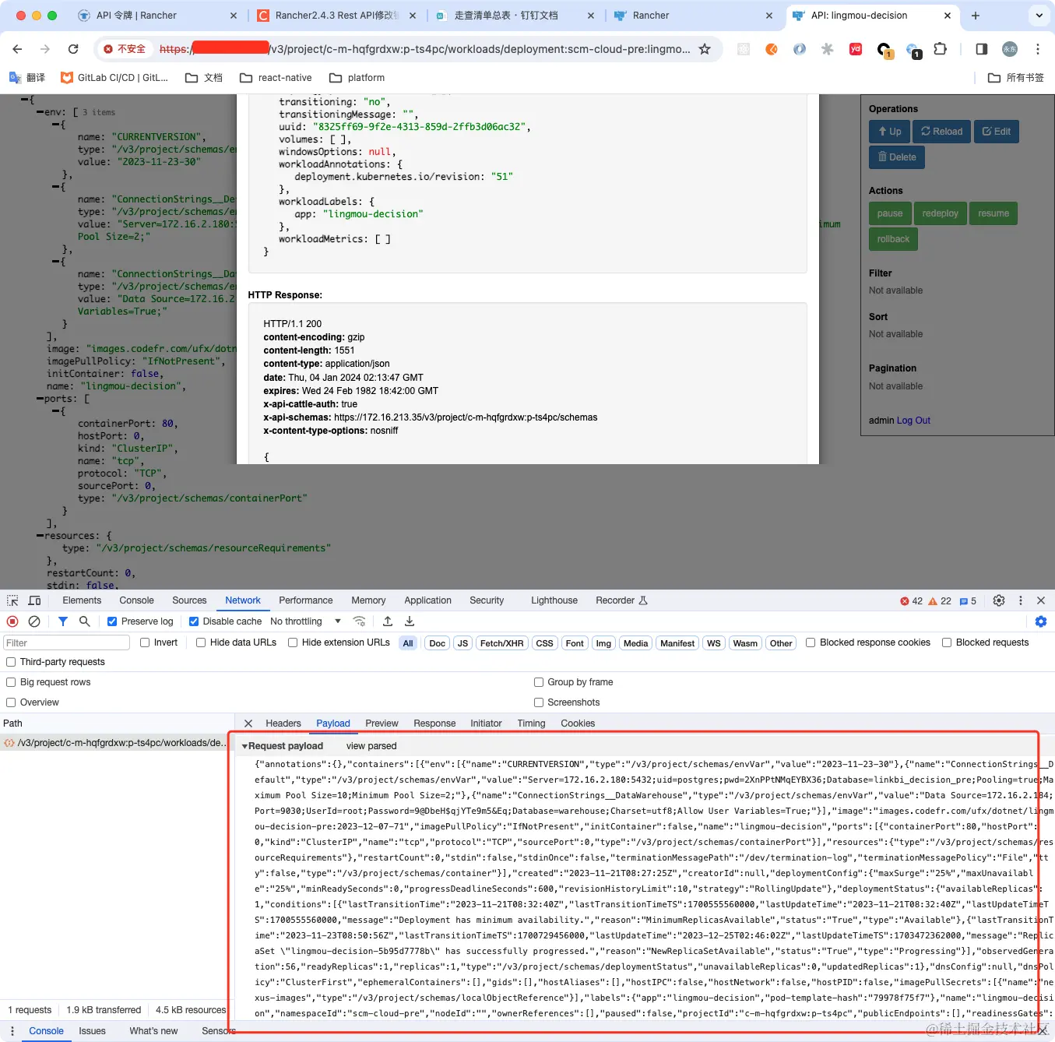The height and width of the screenshot is (1042, 1055).
Task: Open DevTools settings gear
Action: [x=999, y=600]
